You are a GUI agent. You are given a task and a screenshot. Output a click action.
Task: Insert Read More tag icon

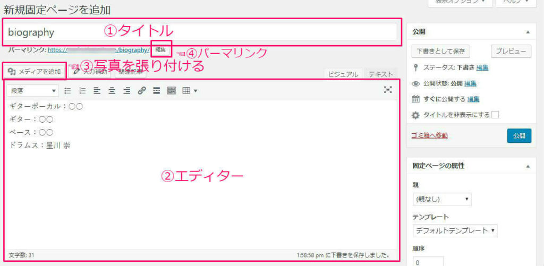[157, 91]
